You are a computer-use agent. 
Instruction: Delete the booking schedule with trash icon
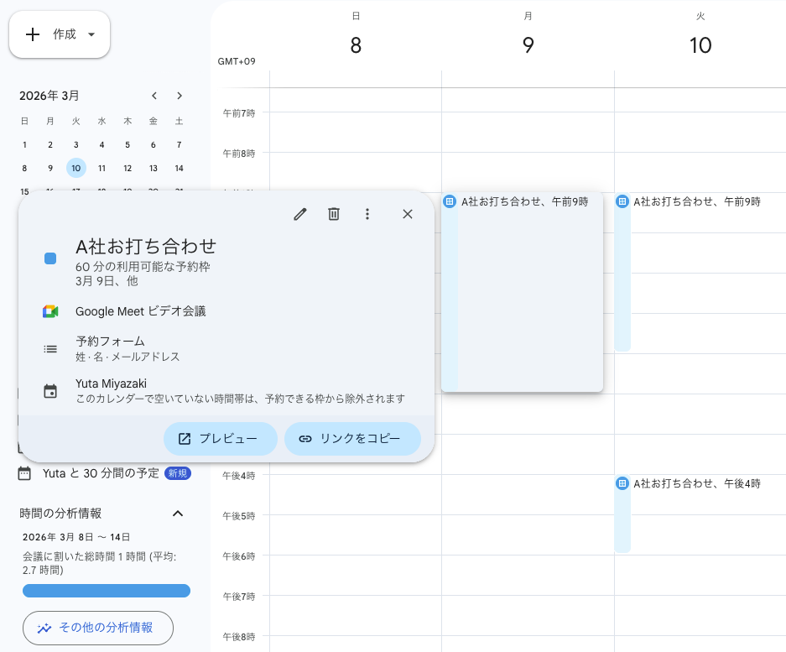tap(334, 214)
